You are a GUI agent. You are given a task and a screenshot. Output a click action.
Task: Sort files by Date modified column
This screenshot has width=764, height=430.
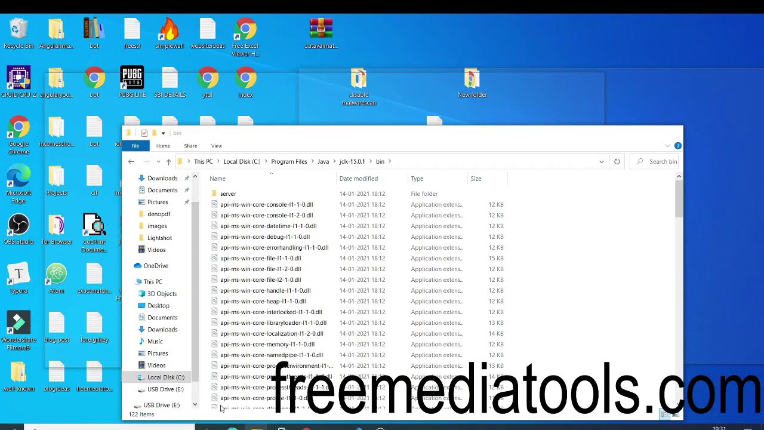tap(358, 179)
